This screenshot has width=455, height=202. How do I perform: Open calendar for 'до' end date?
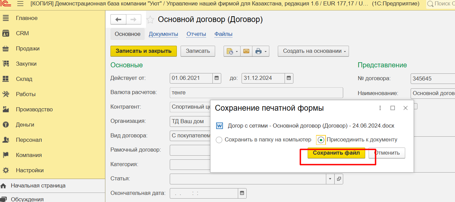point(289,78)
